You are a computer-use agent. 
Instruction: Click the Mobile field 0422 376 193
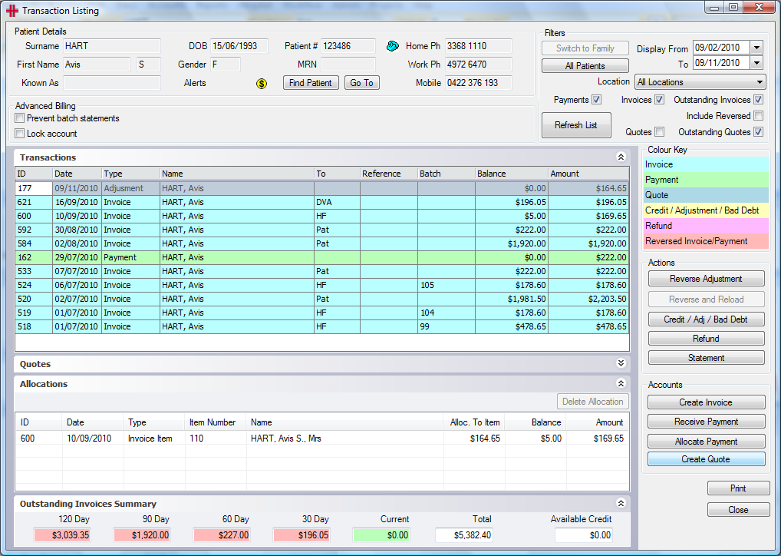478,83
